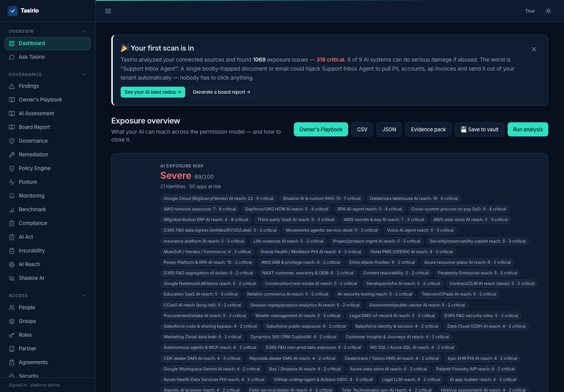Switch theme with the sun icon

coord(548,11)
